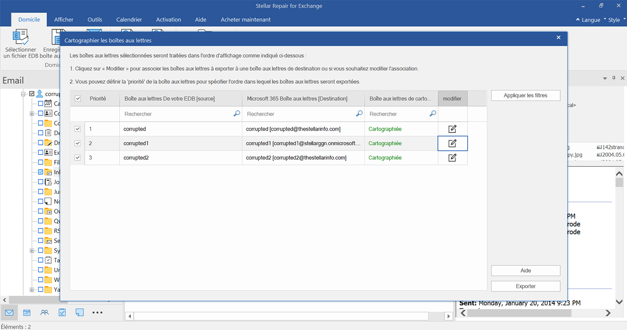Click magnifier icon in cartographie column search
Viewport: 627px width, 330px height.
pos(432,114)
